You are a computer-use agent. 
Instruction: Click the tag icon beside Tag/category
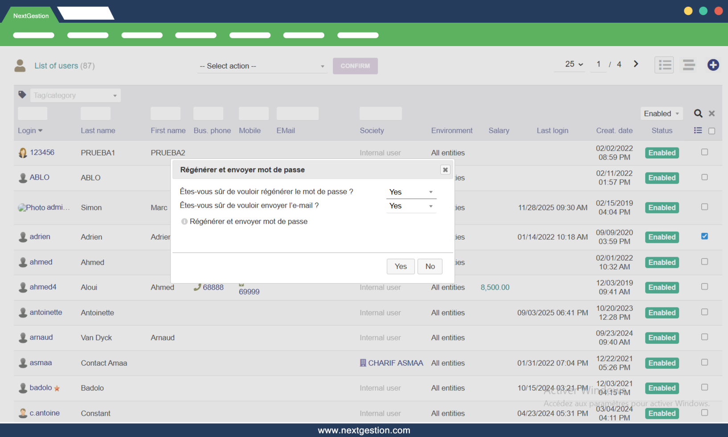click(x=22, y=95)
